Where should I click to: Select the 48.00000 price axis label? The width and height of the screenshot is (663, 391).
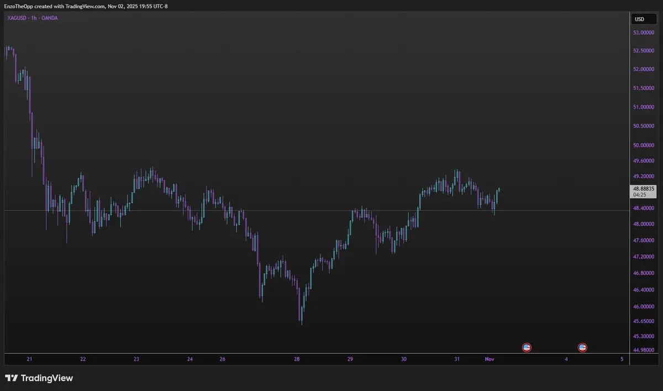[x=644, y=224]
